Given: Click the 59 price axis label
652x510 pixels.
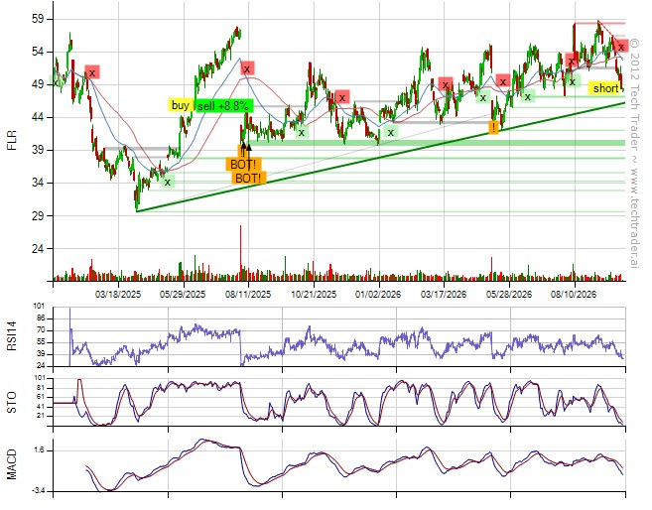Looking at the screenshot, I should (x=36, y=19).
